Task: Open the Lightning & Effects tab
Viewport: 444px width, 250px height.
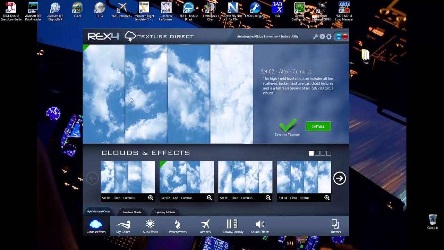Action: click(165, 212)
